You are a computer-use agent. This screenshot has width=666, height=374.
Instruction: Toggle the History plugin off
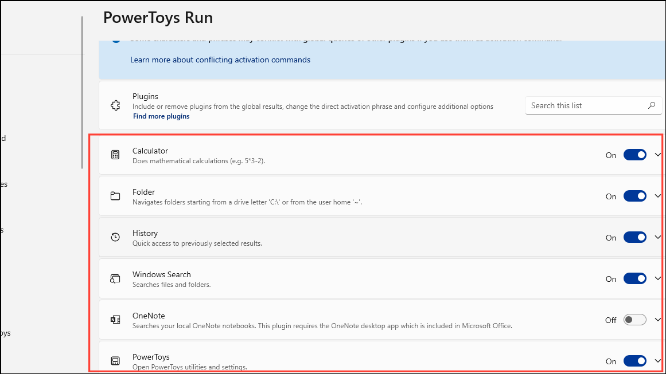[635, 237]
